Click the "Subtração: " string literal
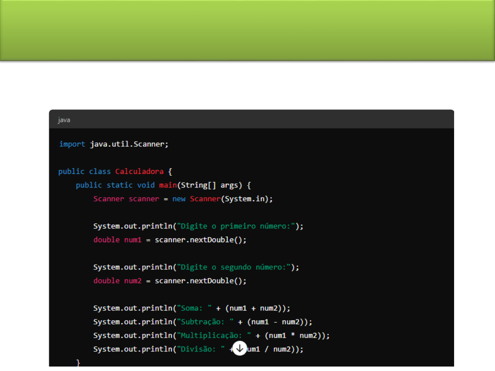 click(205, 322)
